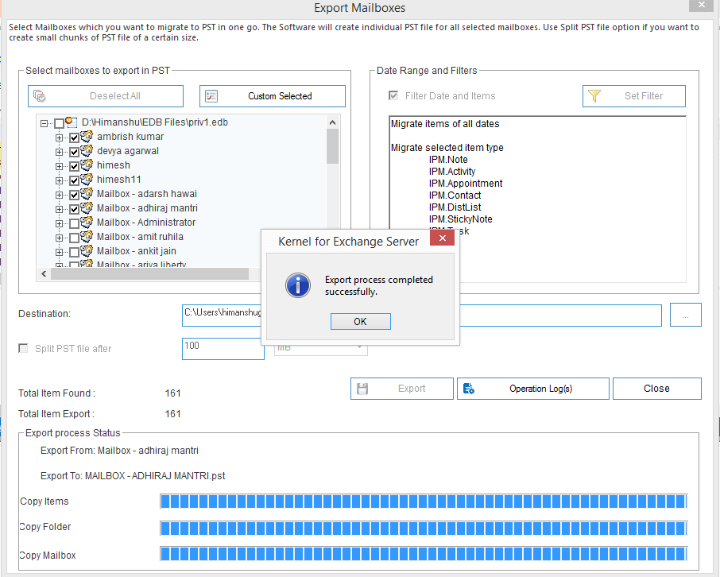Click scroll-up arrow of mailbox tree
The height and width of the screenshot is (577, 720).
332,122
